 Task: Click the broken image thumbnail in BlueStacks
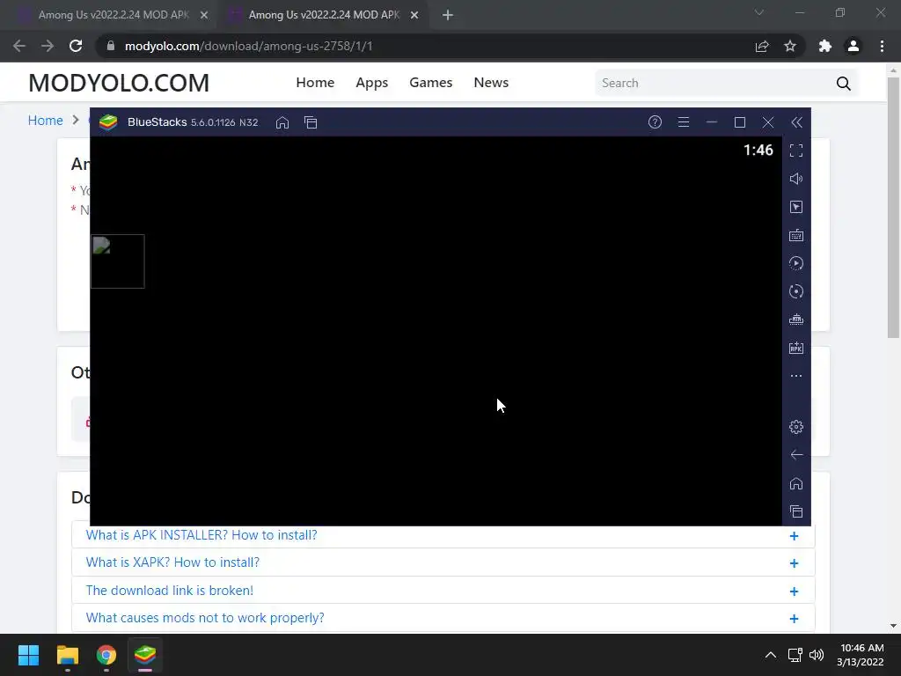[117, 261]
